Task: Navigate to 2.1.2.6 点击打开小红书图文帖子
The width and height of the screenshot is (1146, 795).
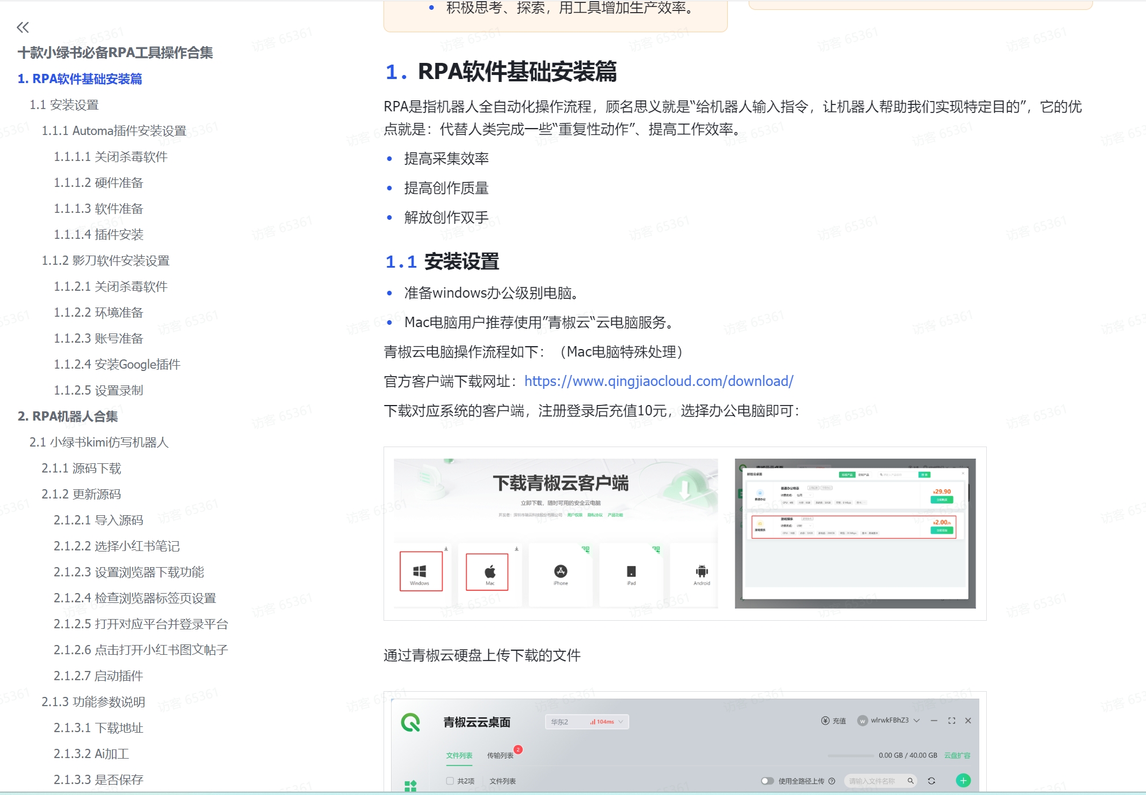Action: click(x=141, y=650)
